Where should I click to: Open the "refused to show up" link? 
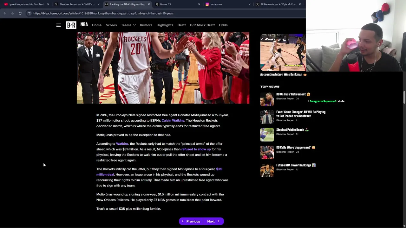[x=196, y=149]
